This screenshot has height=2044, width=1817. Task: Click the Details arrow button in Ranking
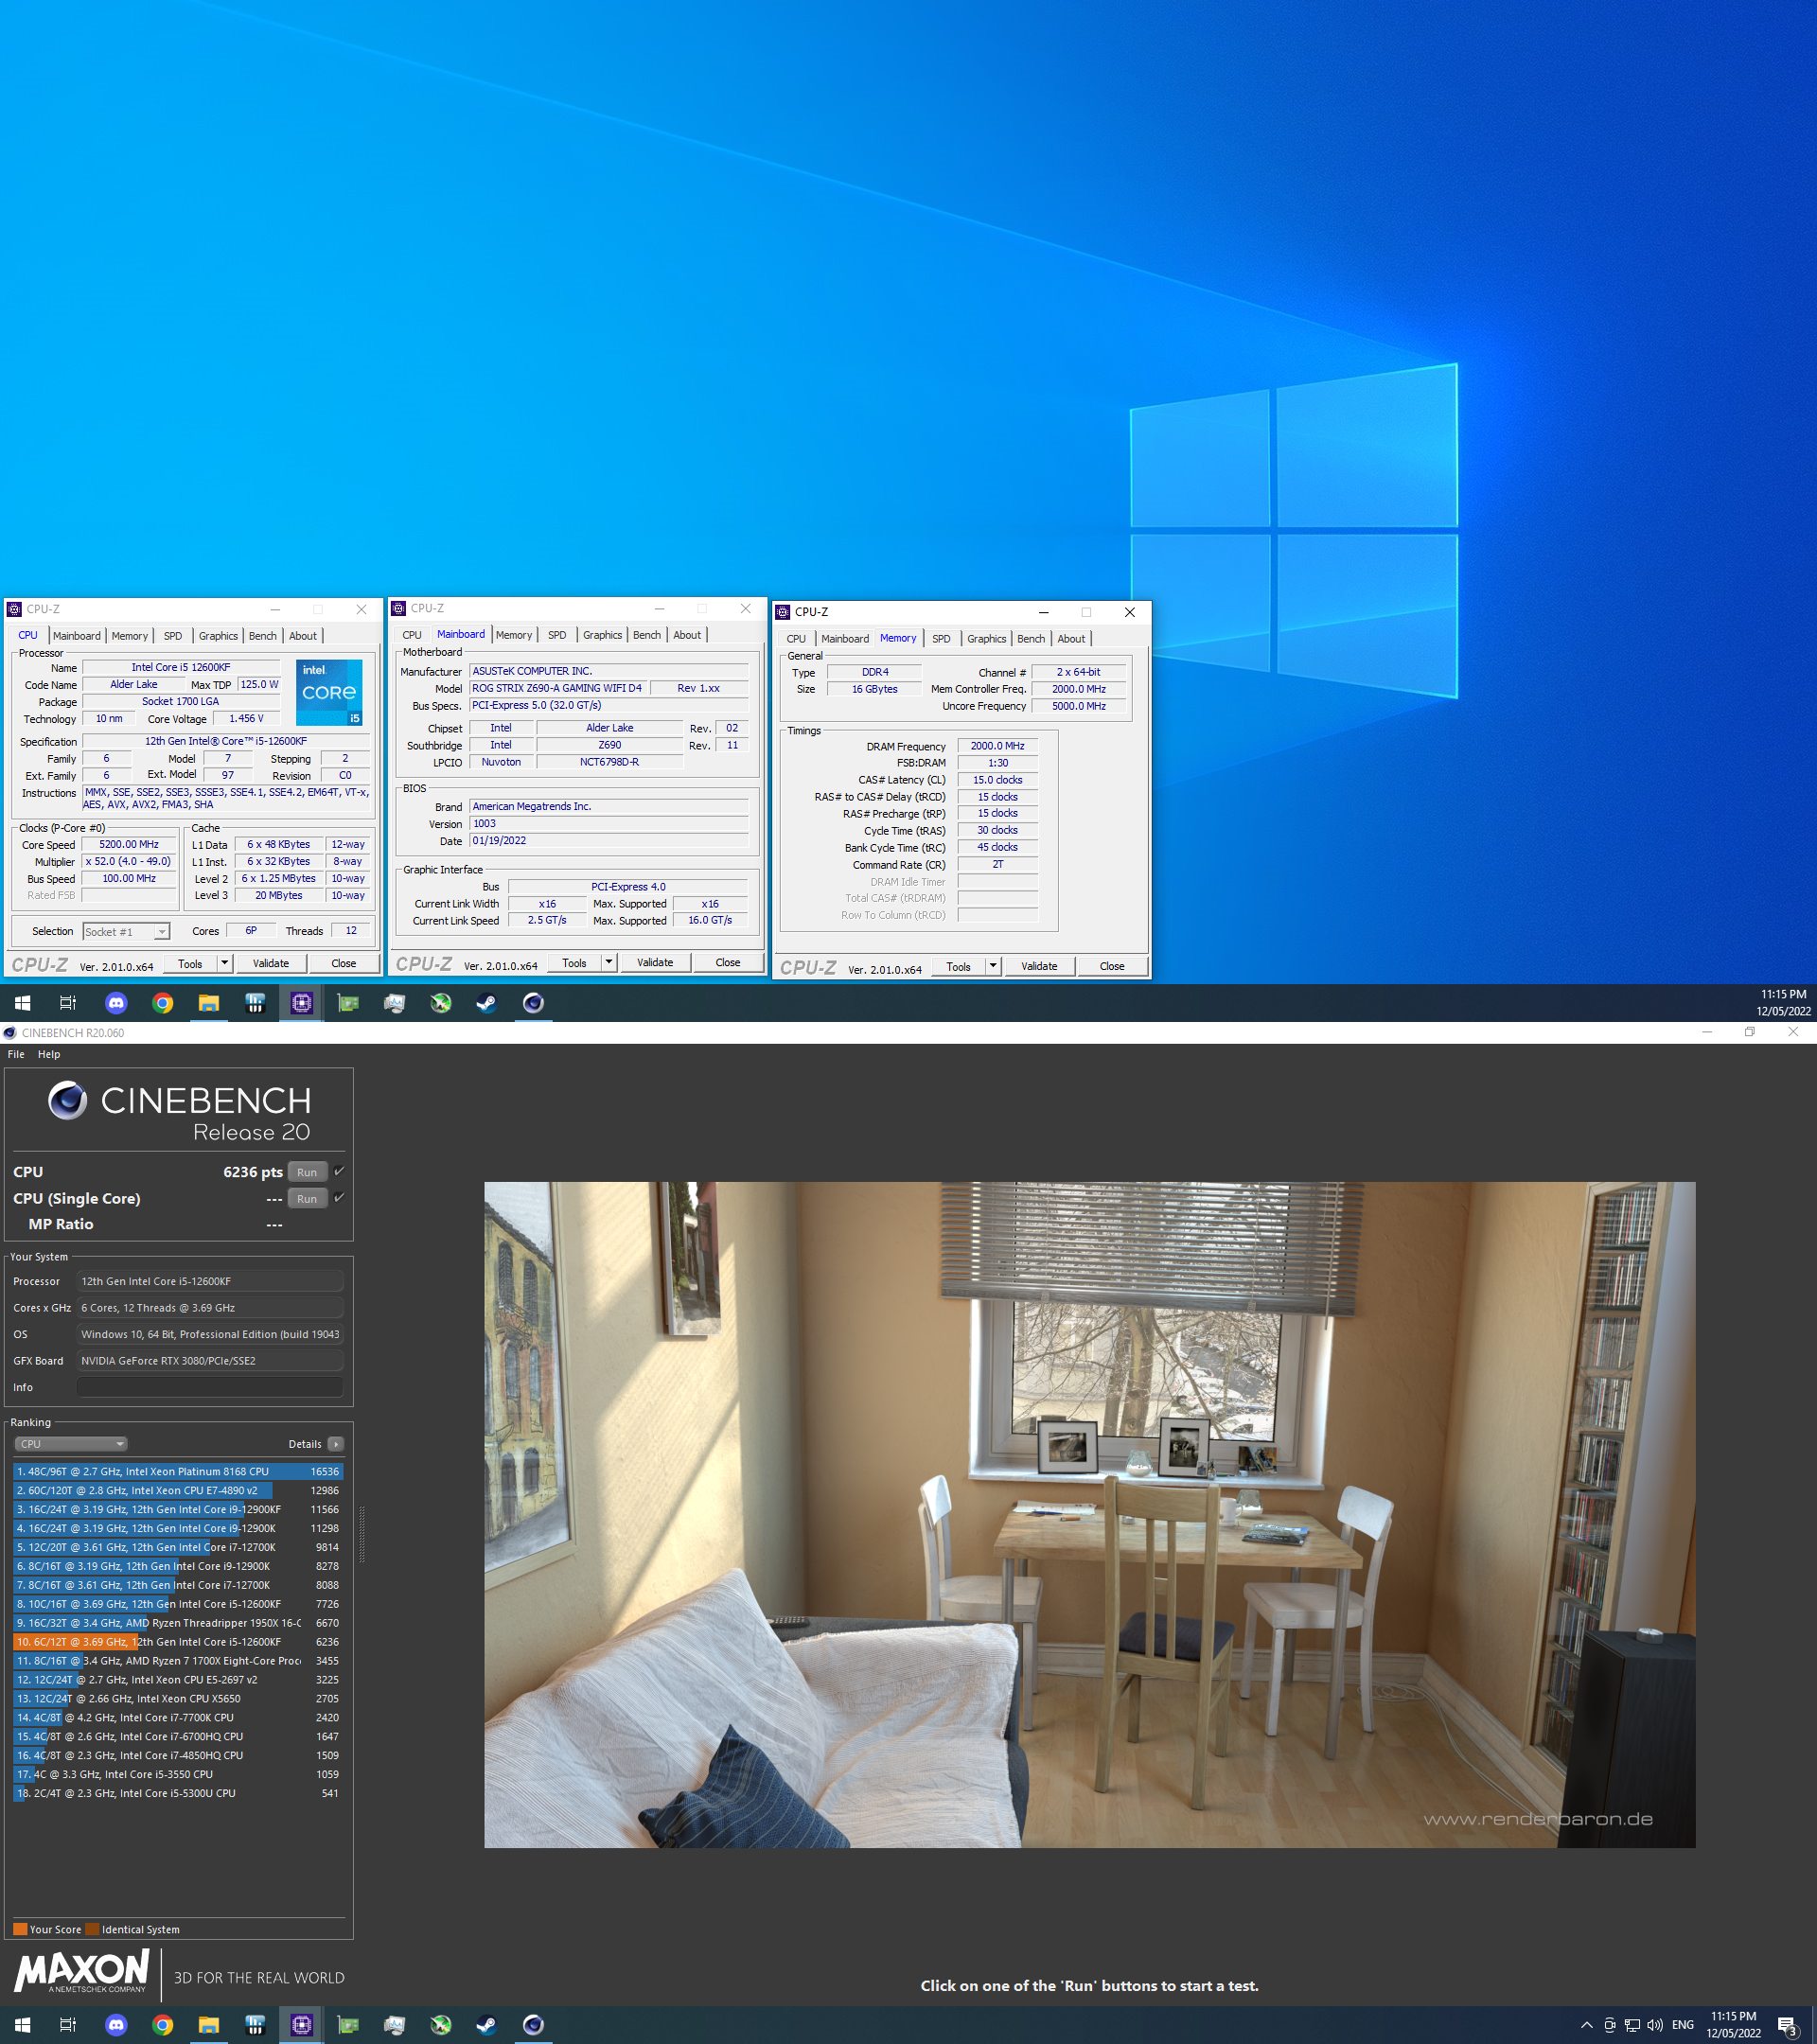pos(336,1444)
